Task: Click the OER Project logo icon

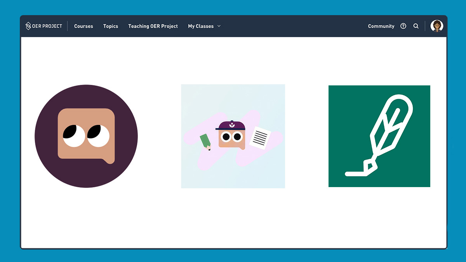Action: 28,26
